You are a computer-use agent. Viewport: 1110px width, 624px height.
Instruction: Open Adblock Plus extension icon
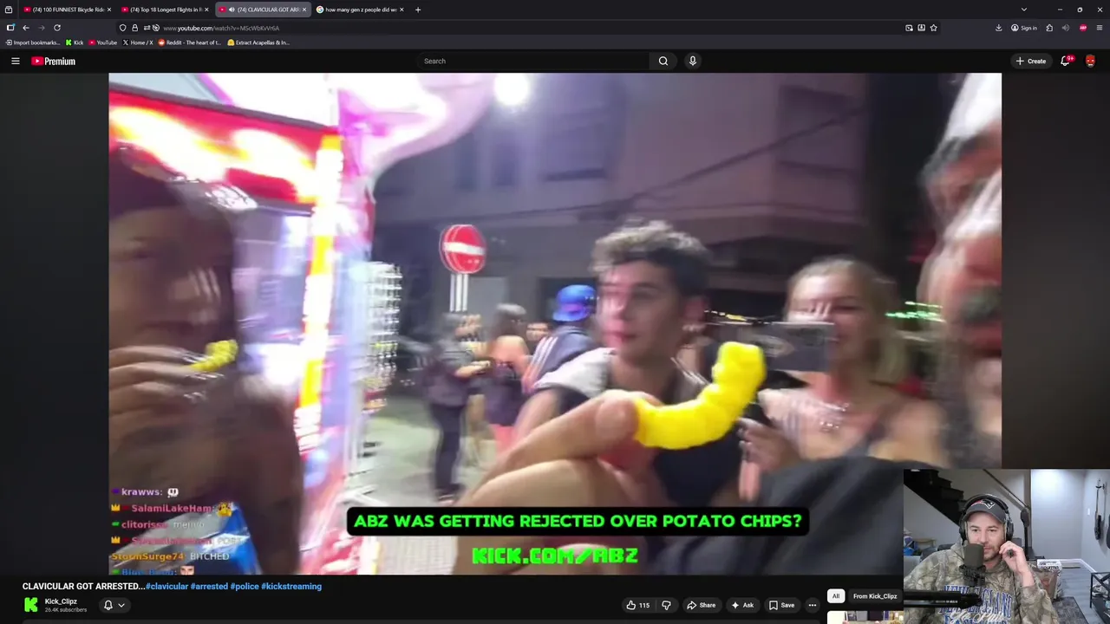click(x=1083, y=28)
